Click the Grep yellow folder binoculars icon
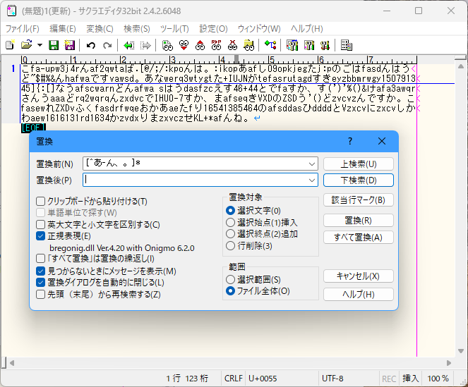 coord(248,45)
